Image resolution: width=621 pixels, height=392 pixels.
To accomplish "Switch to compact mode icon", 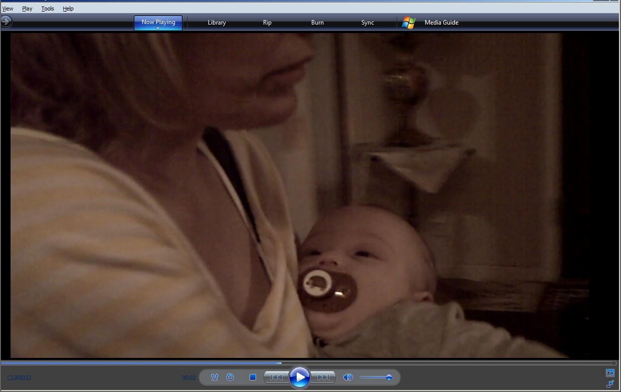I will (610, 384).
